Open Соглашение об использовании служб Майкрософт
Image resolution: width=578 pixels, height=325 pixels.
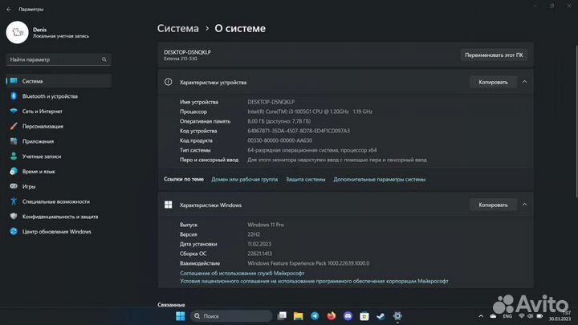click(242, 273)
